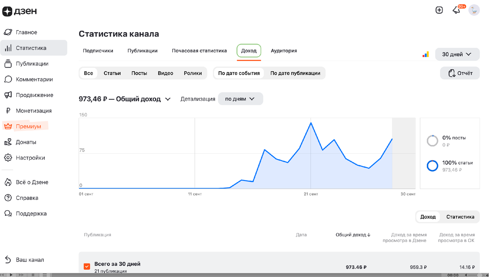Screen dimensions: 489x277
Task: Open the user profile avatar
Action: pyautogui.click(x=474, y=10)
